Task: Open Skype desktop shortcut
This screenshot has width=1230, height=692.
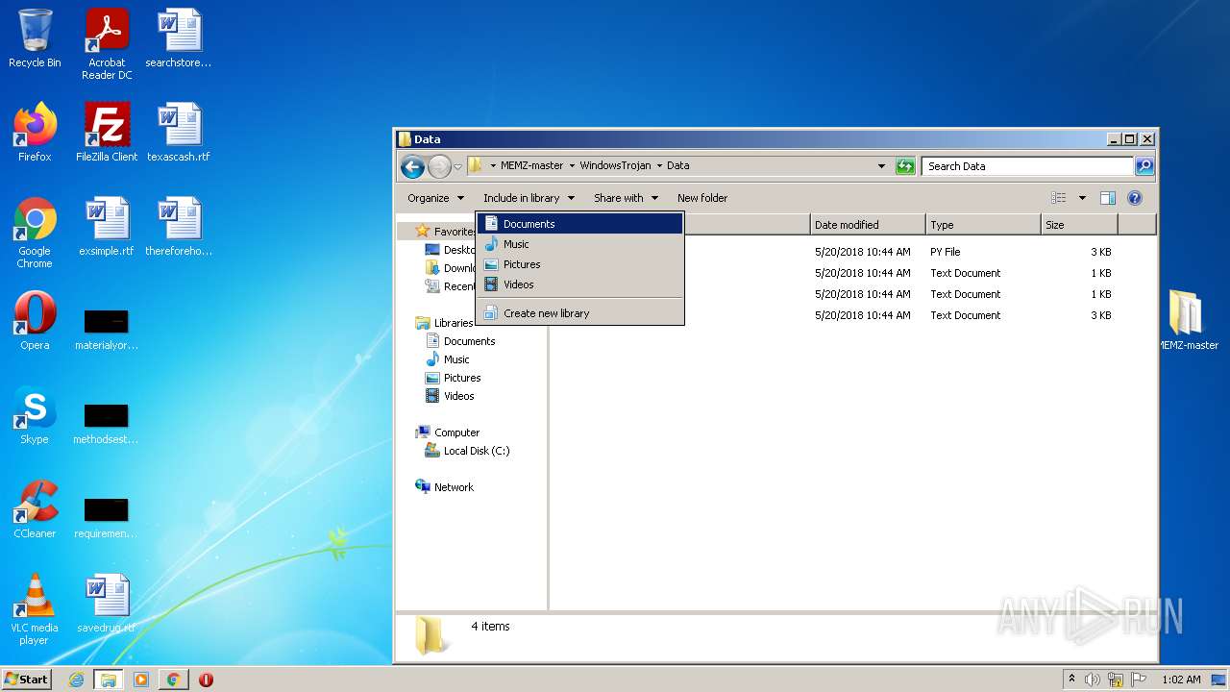Action: [x=35, y=414]
